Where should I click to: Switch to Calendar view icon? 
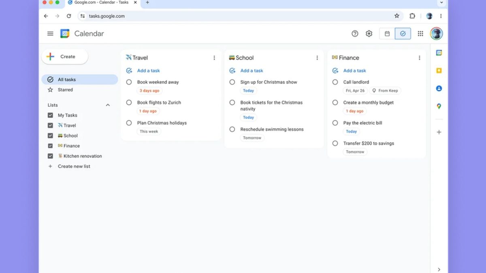[387, 34]
